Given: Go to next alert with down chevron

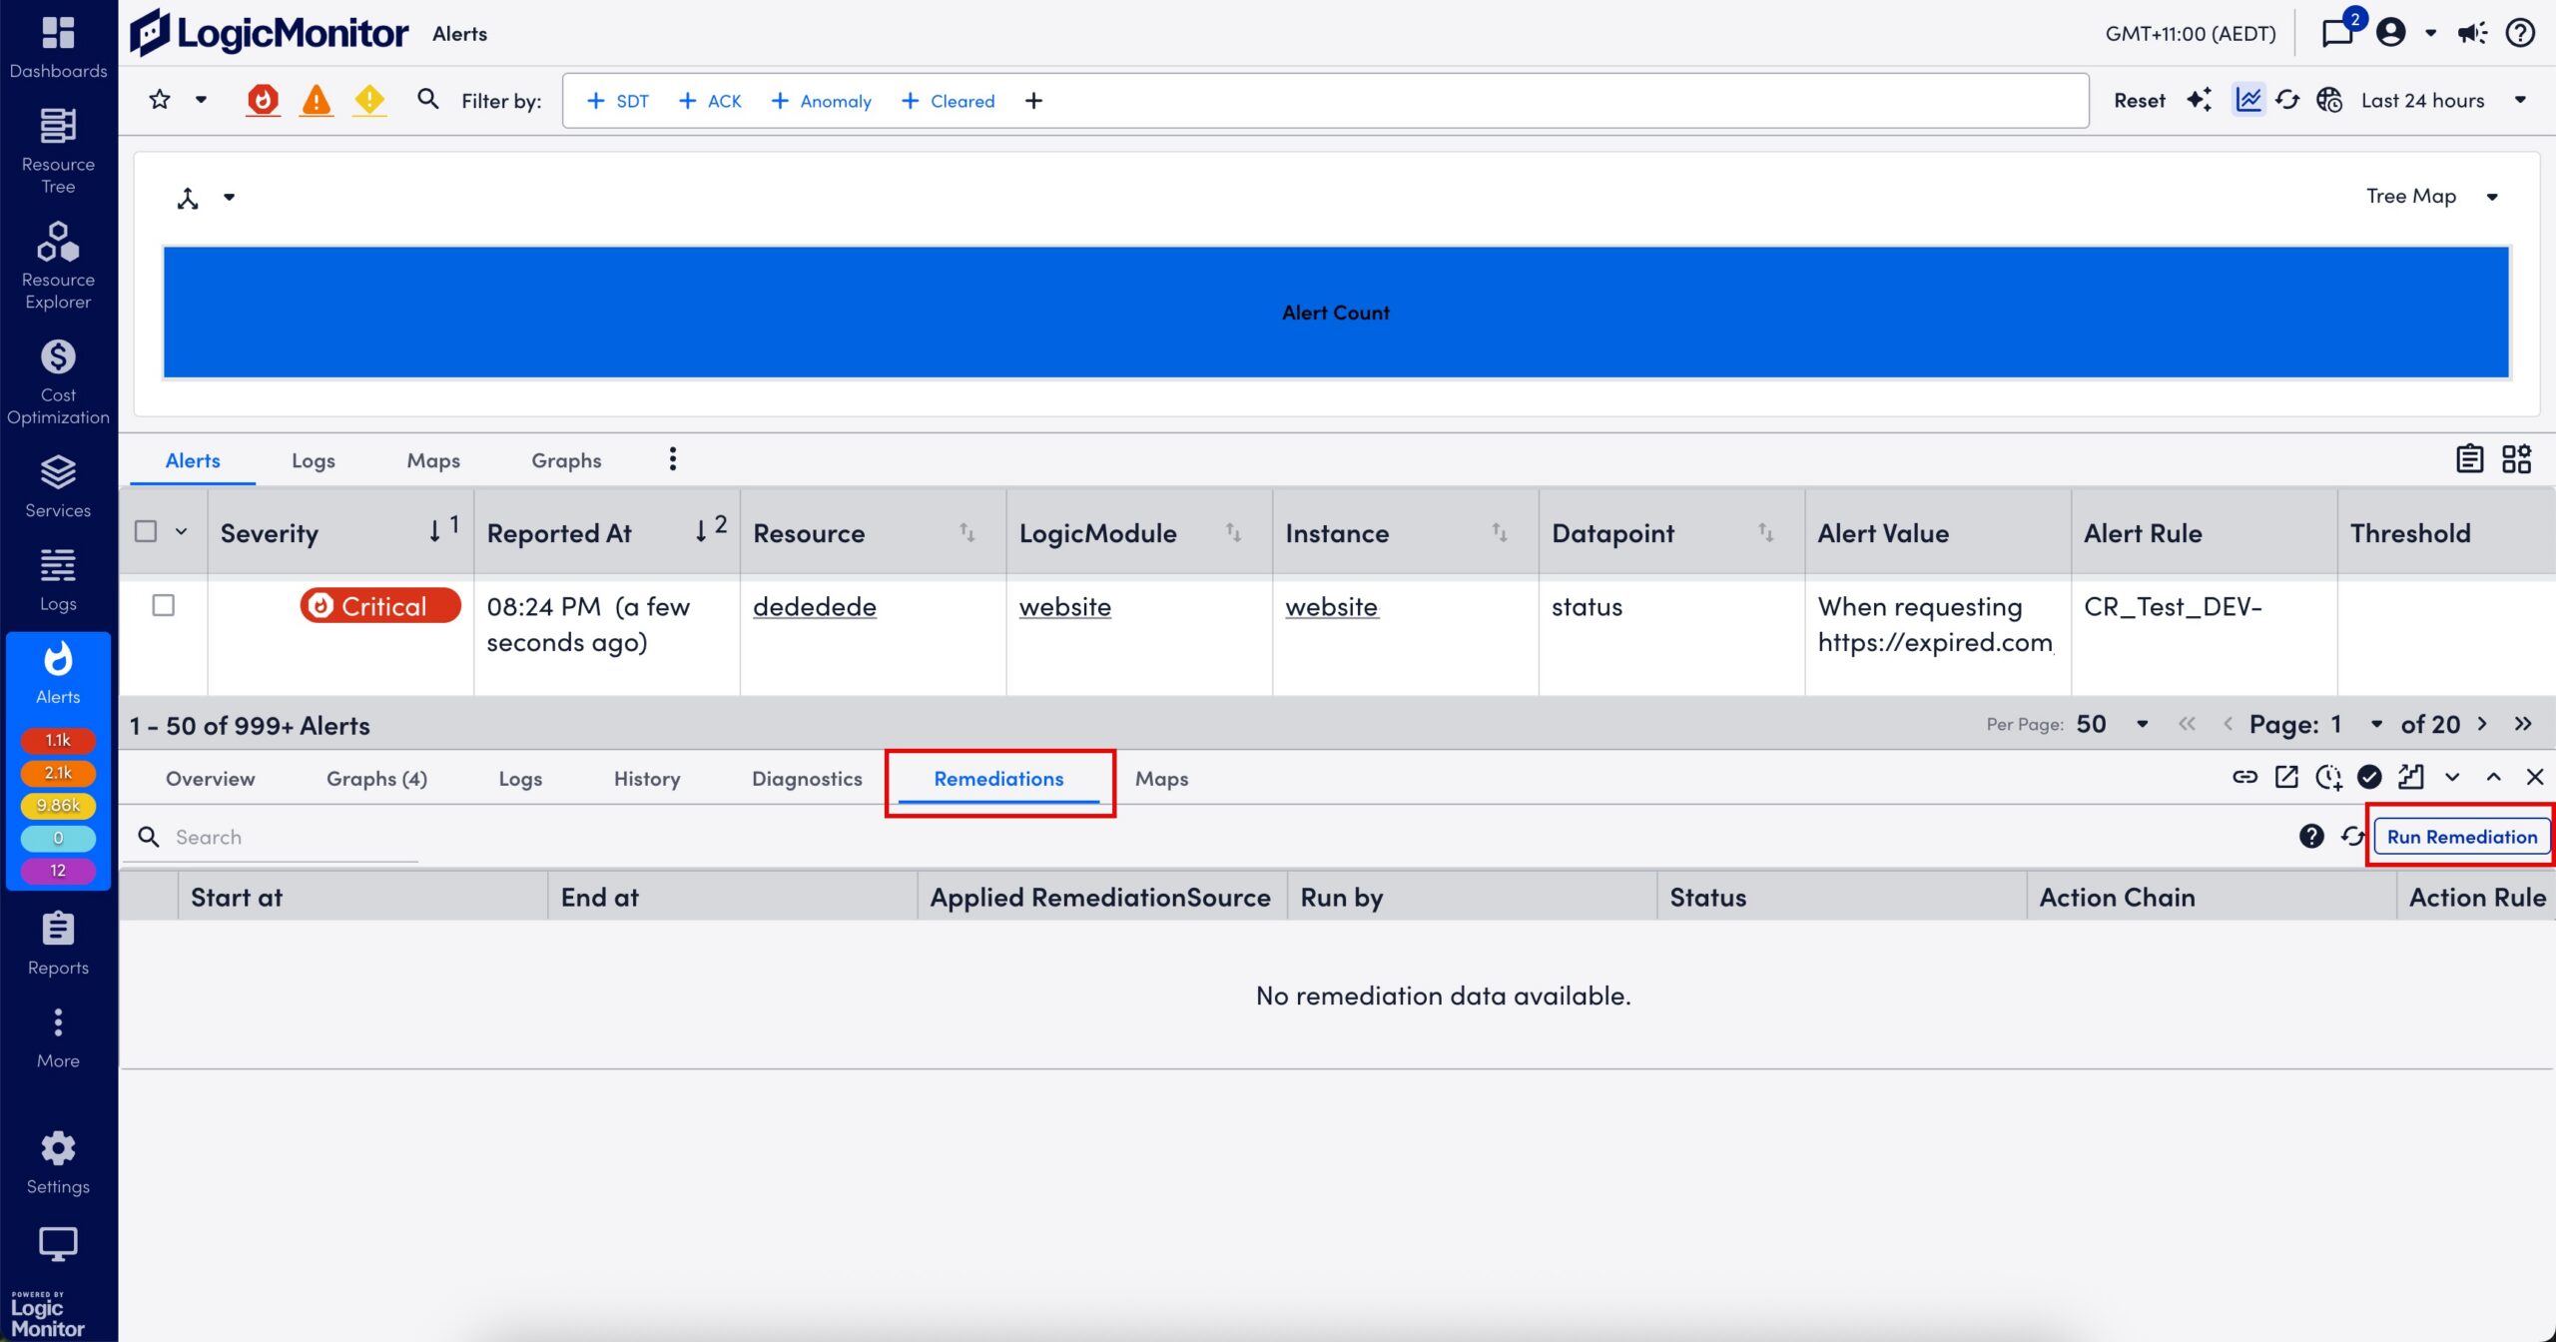Looking at the screenshot, I should pyautogui.click(x=2452, y=777).
